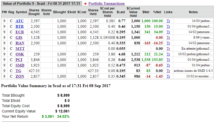Open the SMD ticker link

20,65
